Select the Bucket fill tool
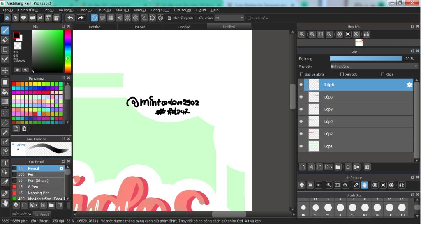Image resolution: width=421 pixels, height=225 pixels. tap(5, 92)
